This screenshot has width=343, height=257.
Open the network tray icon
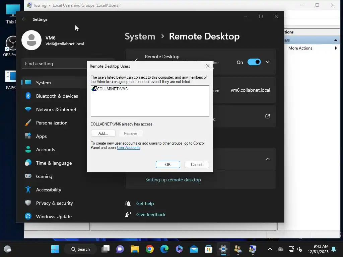click(x=291, y=249)
